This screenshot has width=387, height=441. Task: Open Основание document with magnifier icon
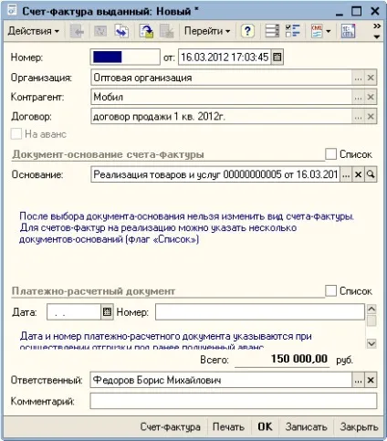click(x=371, y=174)
